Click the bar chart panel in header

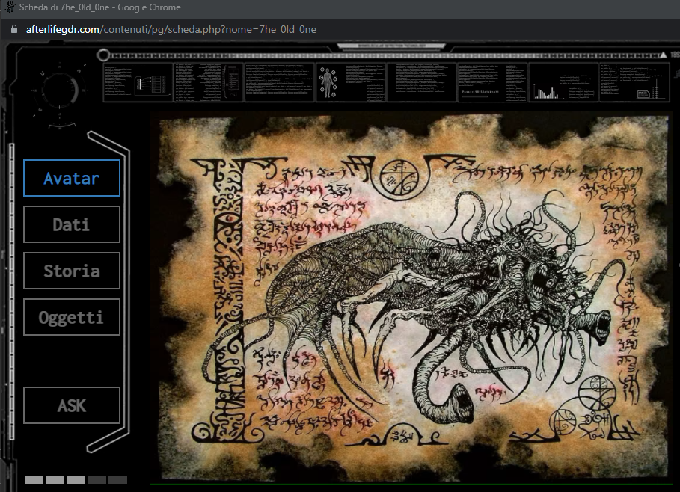click(x=563, y=82)
